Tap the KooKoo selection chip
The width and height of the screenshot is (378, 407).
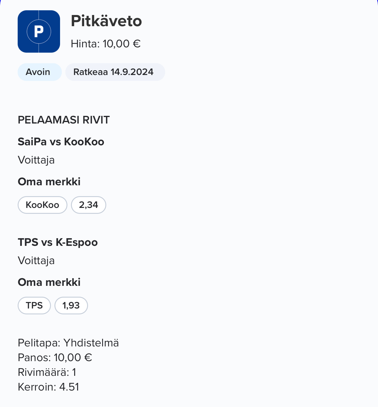[42, 205]
